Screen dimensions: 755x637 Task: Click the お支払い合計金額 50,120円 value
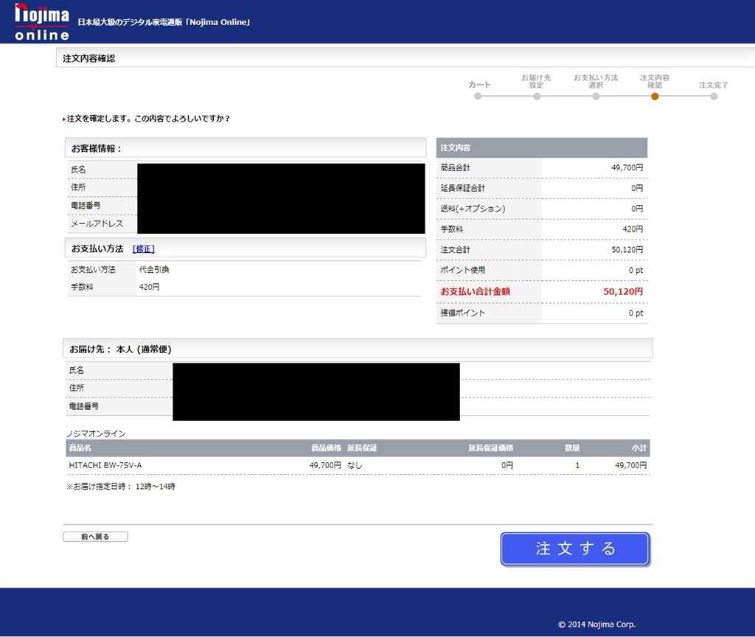(x=623, y=291)
